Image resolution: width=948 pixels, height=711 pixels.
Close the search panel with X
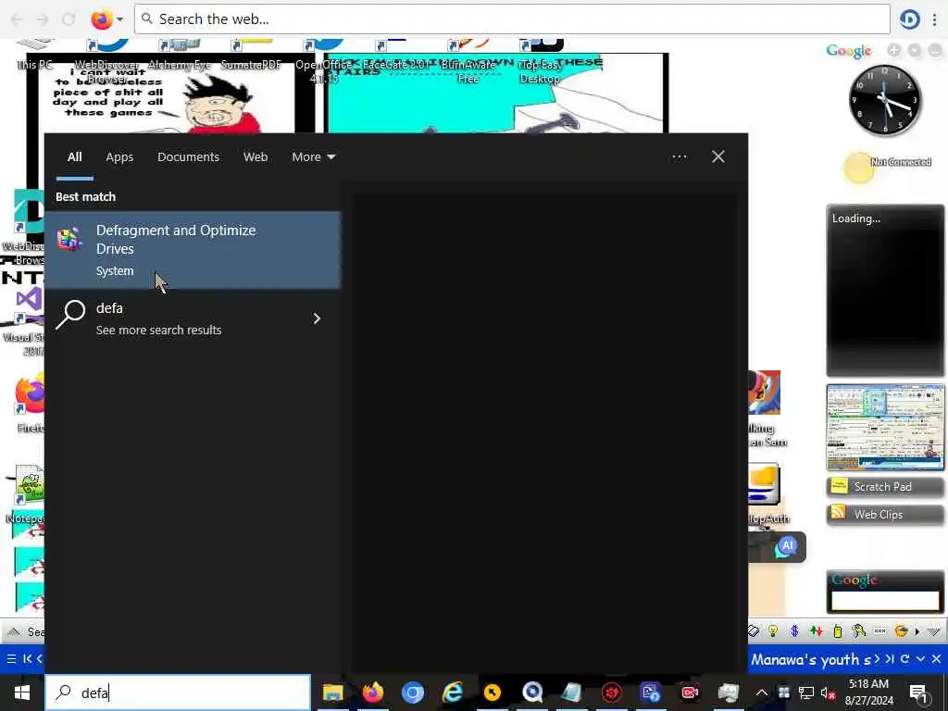(717, 157)
